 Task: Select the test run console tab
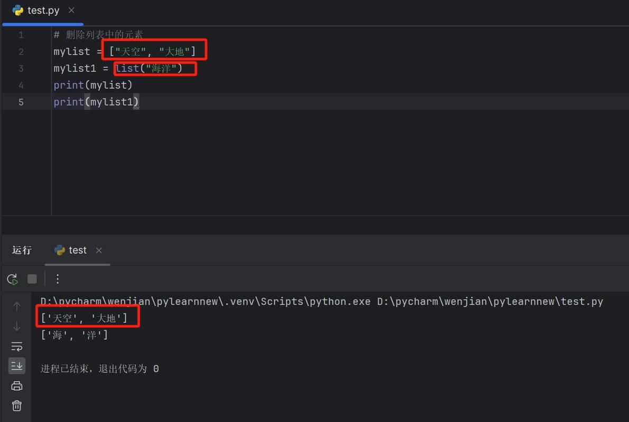pyautogui.click(x=77, y=250)
